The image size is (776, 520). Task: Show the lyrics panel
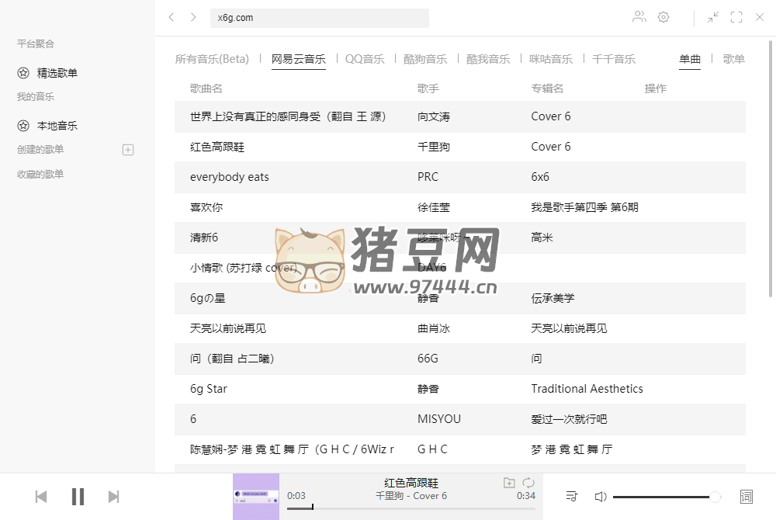747,496
